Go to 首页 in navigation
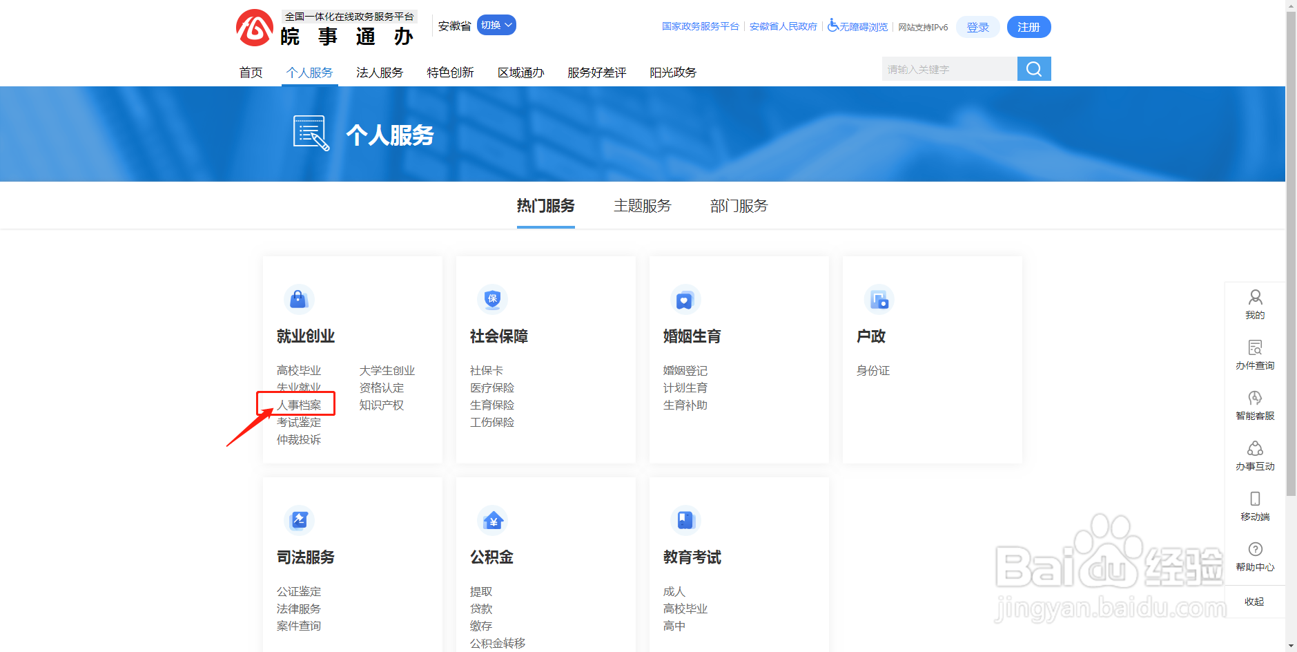1297x652 pixels. point(251,73)
